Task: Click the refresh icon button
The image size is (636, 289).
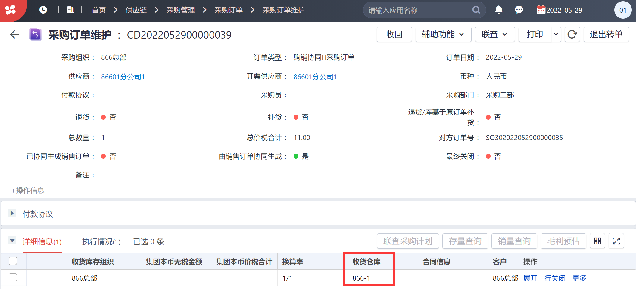Action: click(572, 34)
